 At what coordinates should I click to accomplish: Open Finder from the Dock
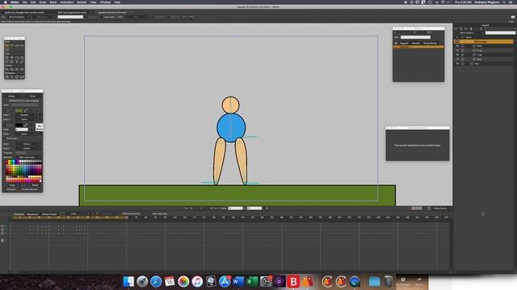128,281
